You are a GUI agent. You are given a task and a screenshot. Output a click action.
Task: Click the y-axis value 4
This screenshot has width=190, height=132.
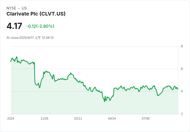click(x=182, y=91)
